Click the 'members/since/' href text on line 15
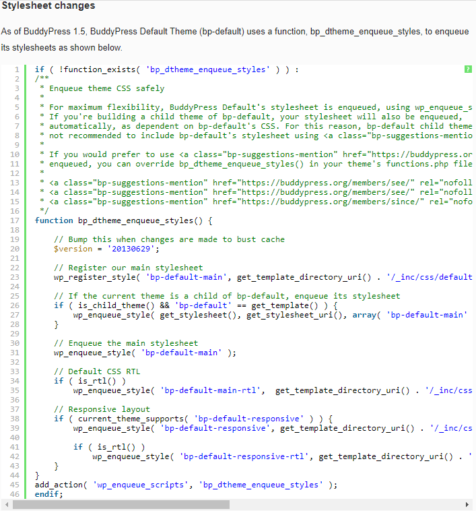 [x=386, y=202]
